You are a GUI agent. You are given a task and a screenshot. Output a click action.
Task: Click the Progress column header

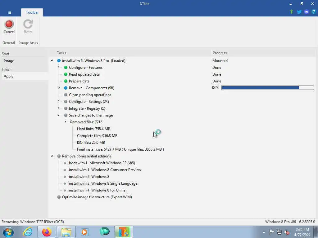220,53
